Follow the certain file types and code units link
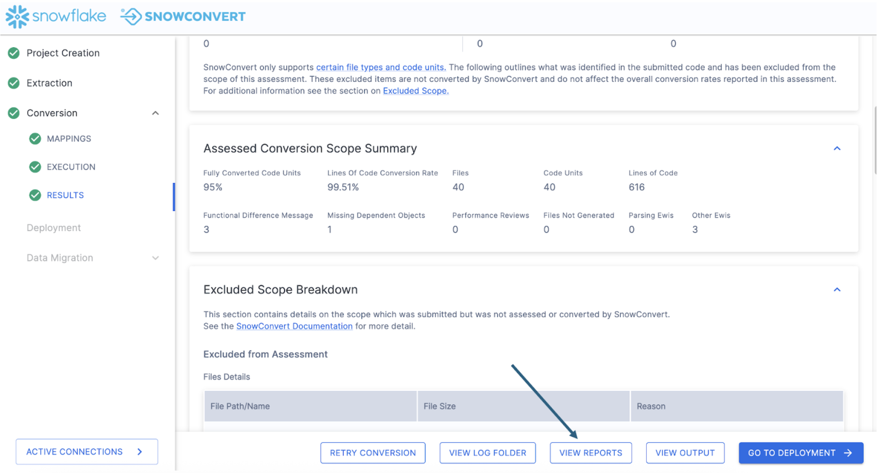885x473 pixels. click(x=381, y=67)
